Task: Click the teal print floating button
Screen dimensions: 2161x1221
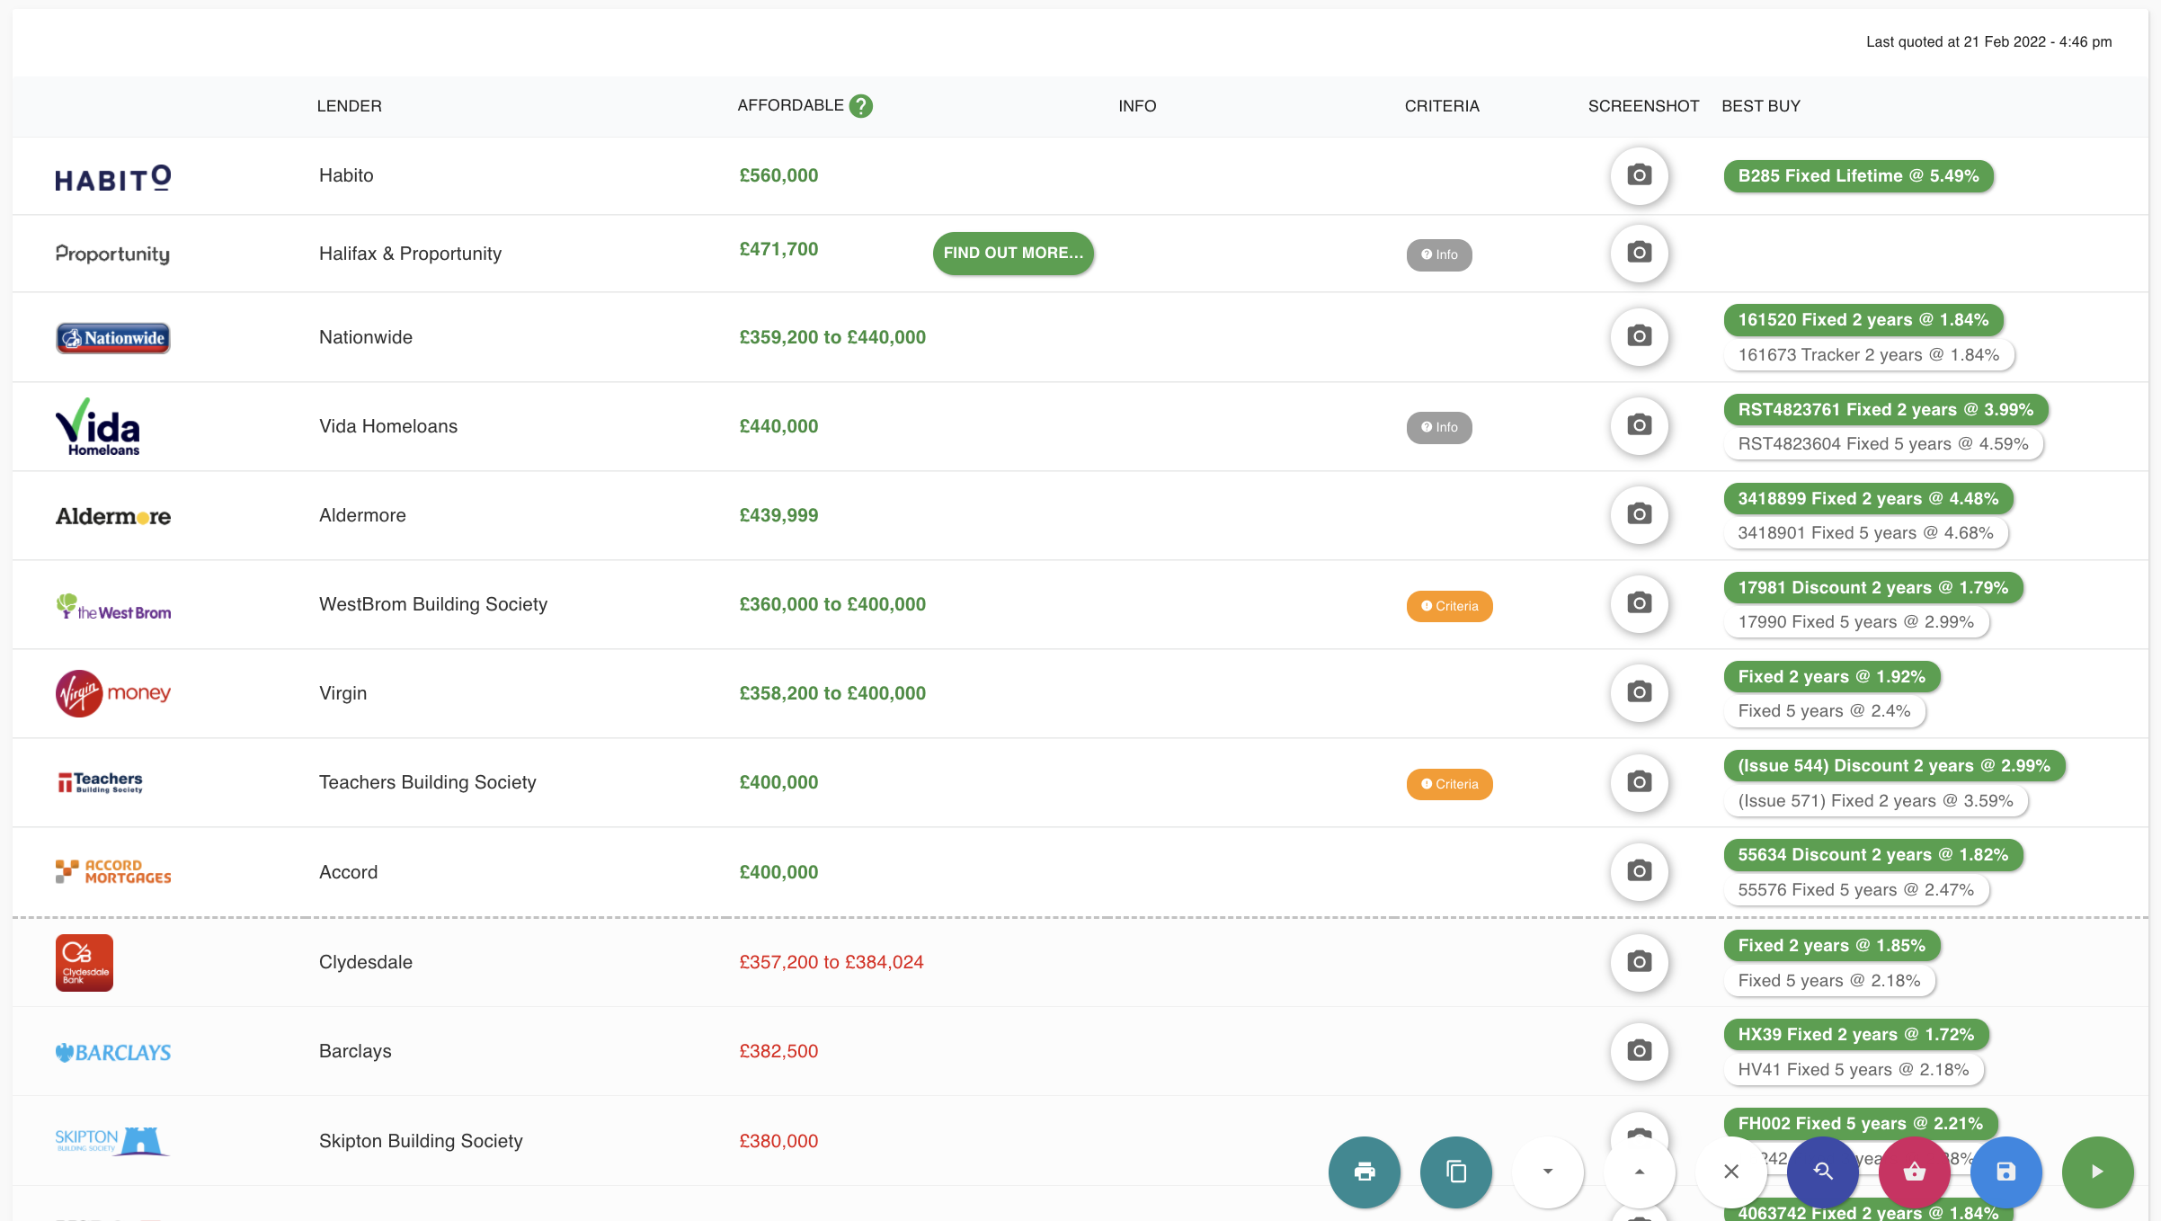Action: coord(1364,1172)
